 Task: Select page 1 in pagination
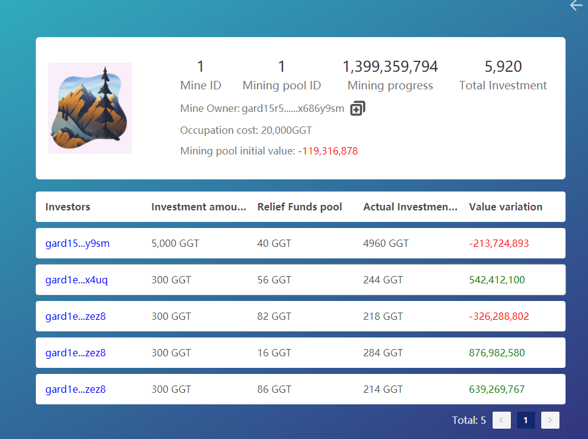click(526, 420)
